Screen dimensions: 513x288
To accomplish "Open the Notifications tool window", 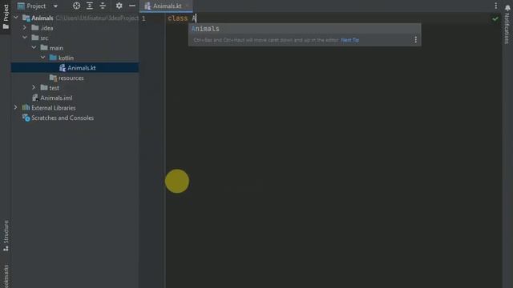I will (x=507, y=25).
